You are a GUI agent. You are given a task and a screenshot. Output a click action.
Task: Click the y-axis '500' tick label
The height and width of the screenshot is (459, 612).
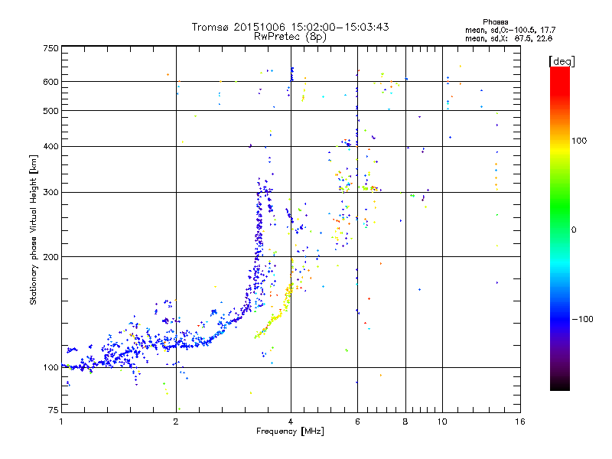(50, 111)
